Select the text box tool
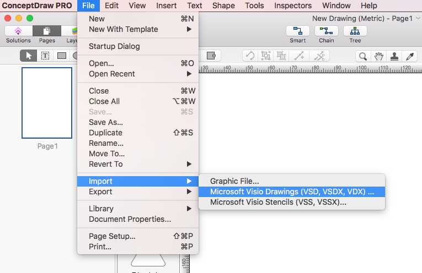 coord(45,56)
